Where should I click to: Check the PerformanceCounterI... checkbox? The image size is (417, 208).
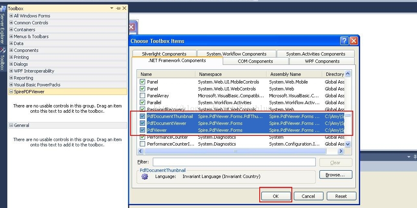point(143,144)
